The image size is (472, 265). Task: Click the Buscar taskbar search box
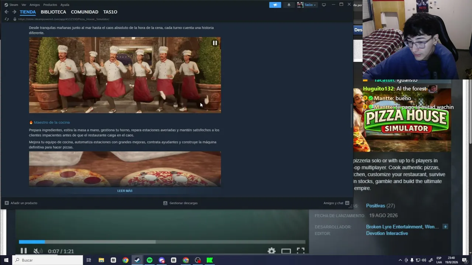(48, 260)
